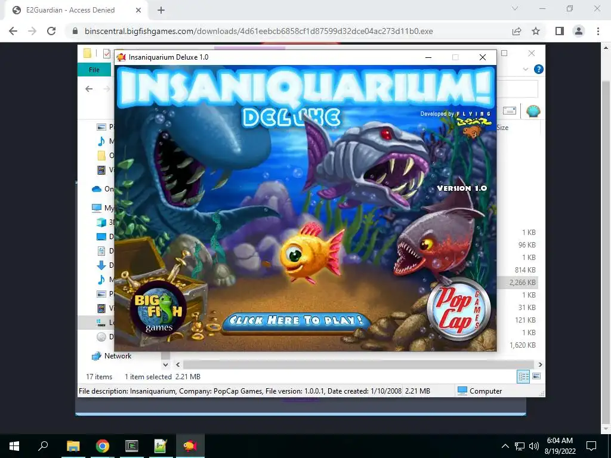Reload the page in Chrome

pos(51,31)
